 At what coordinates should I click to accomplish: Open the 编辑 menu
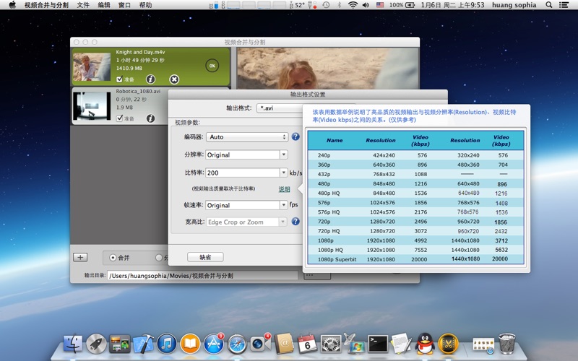[104, 5]
